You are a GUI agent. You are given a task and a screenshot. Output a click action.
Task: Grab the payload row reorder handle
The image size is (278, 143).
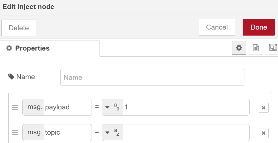pyautogui.click(x=15, y=107)
